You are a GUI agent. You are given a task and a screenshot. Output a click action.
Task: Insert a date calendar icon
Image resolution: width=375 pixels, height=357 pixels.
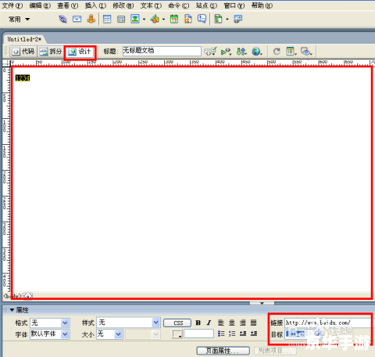174,19
